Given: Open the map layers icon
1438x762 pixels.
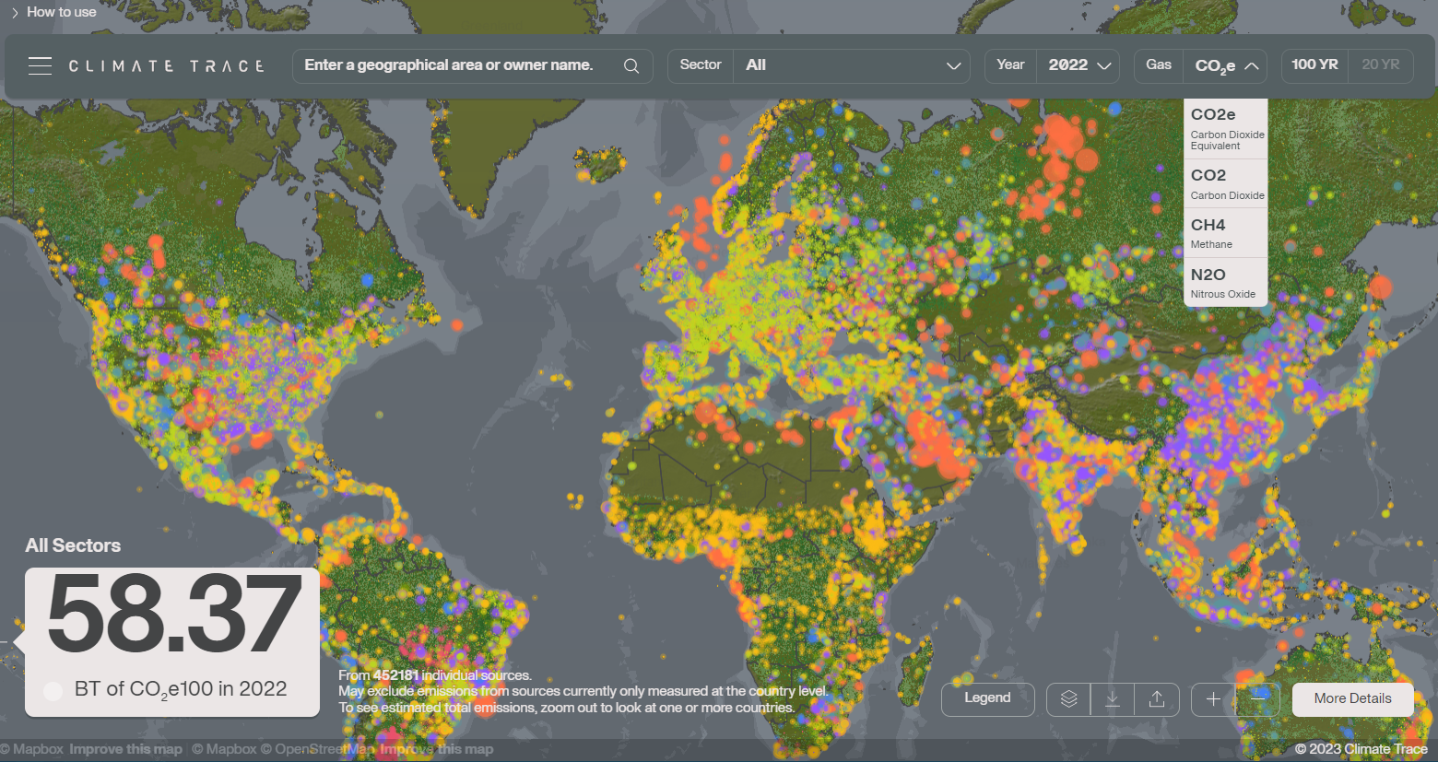Looking at the screenshot, I should 1069,699.
